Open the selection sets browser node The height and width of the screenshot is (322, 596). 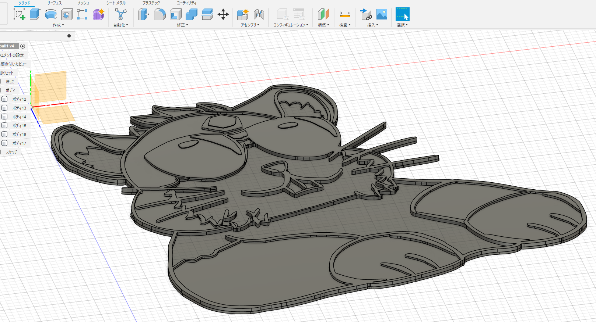point(7,73)
